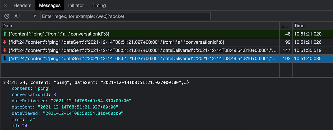Close the request details pane

6,5
